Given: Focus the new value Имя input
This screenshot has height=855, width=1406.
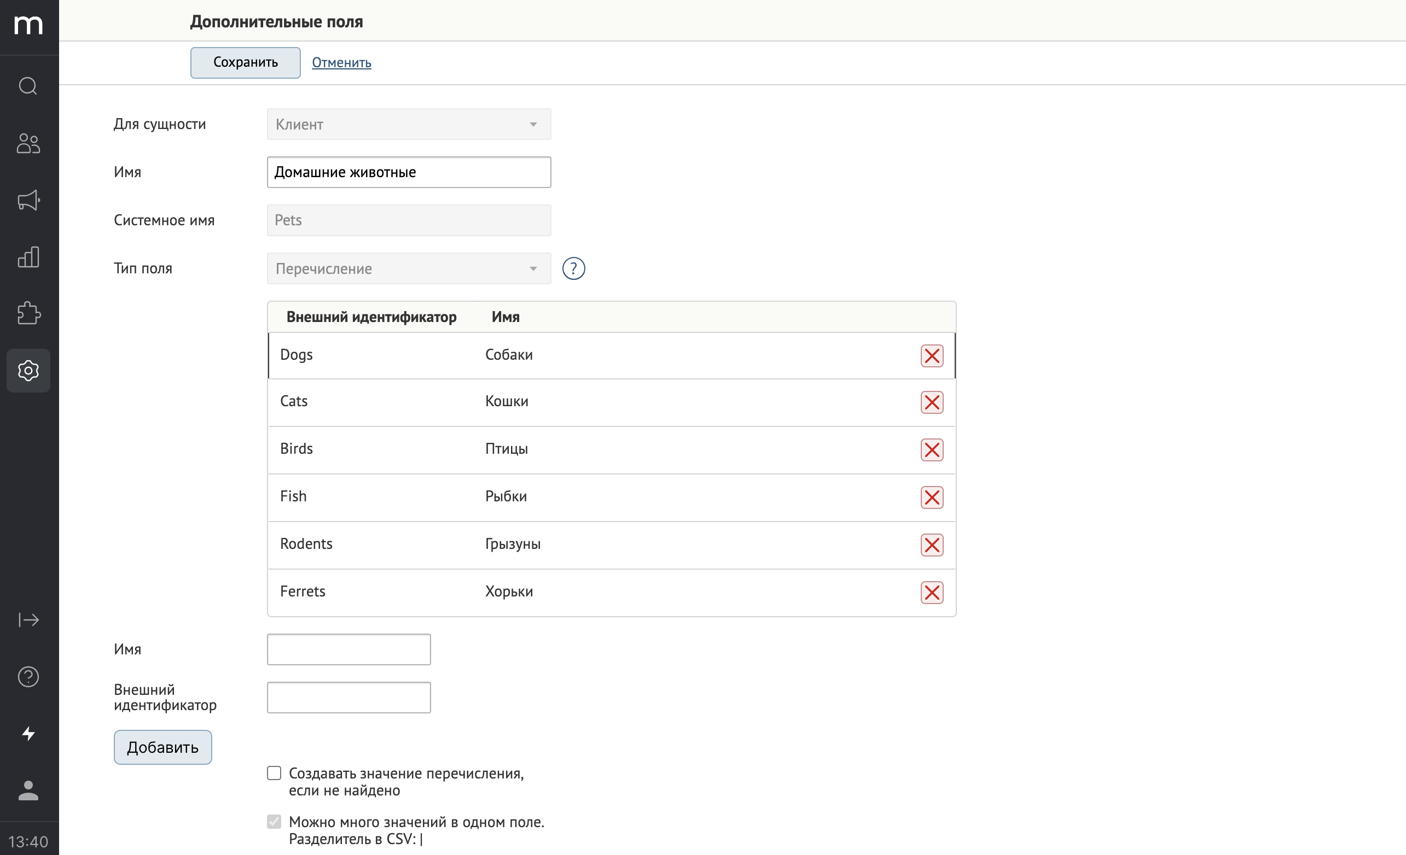Looking at the screenshot, I should click(348, 649).
